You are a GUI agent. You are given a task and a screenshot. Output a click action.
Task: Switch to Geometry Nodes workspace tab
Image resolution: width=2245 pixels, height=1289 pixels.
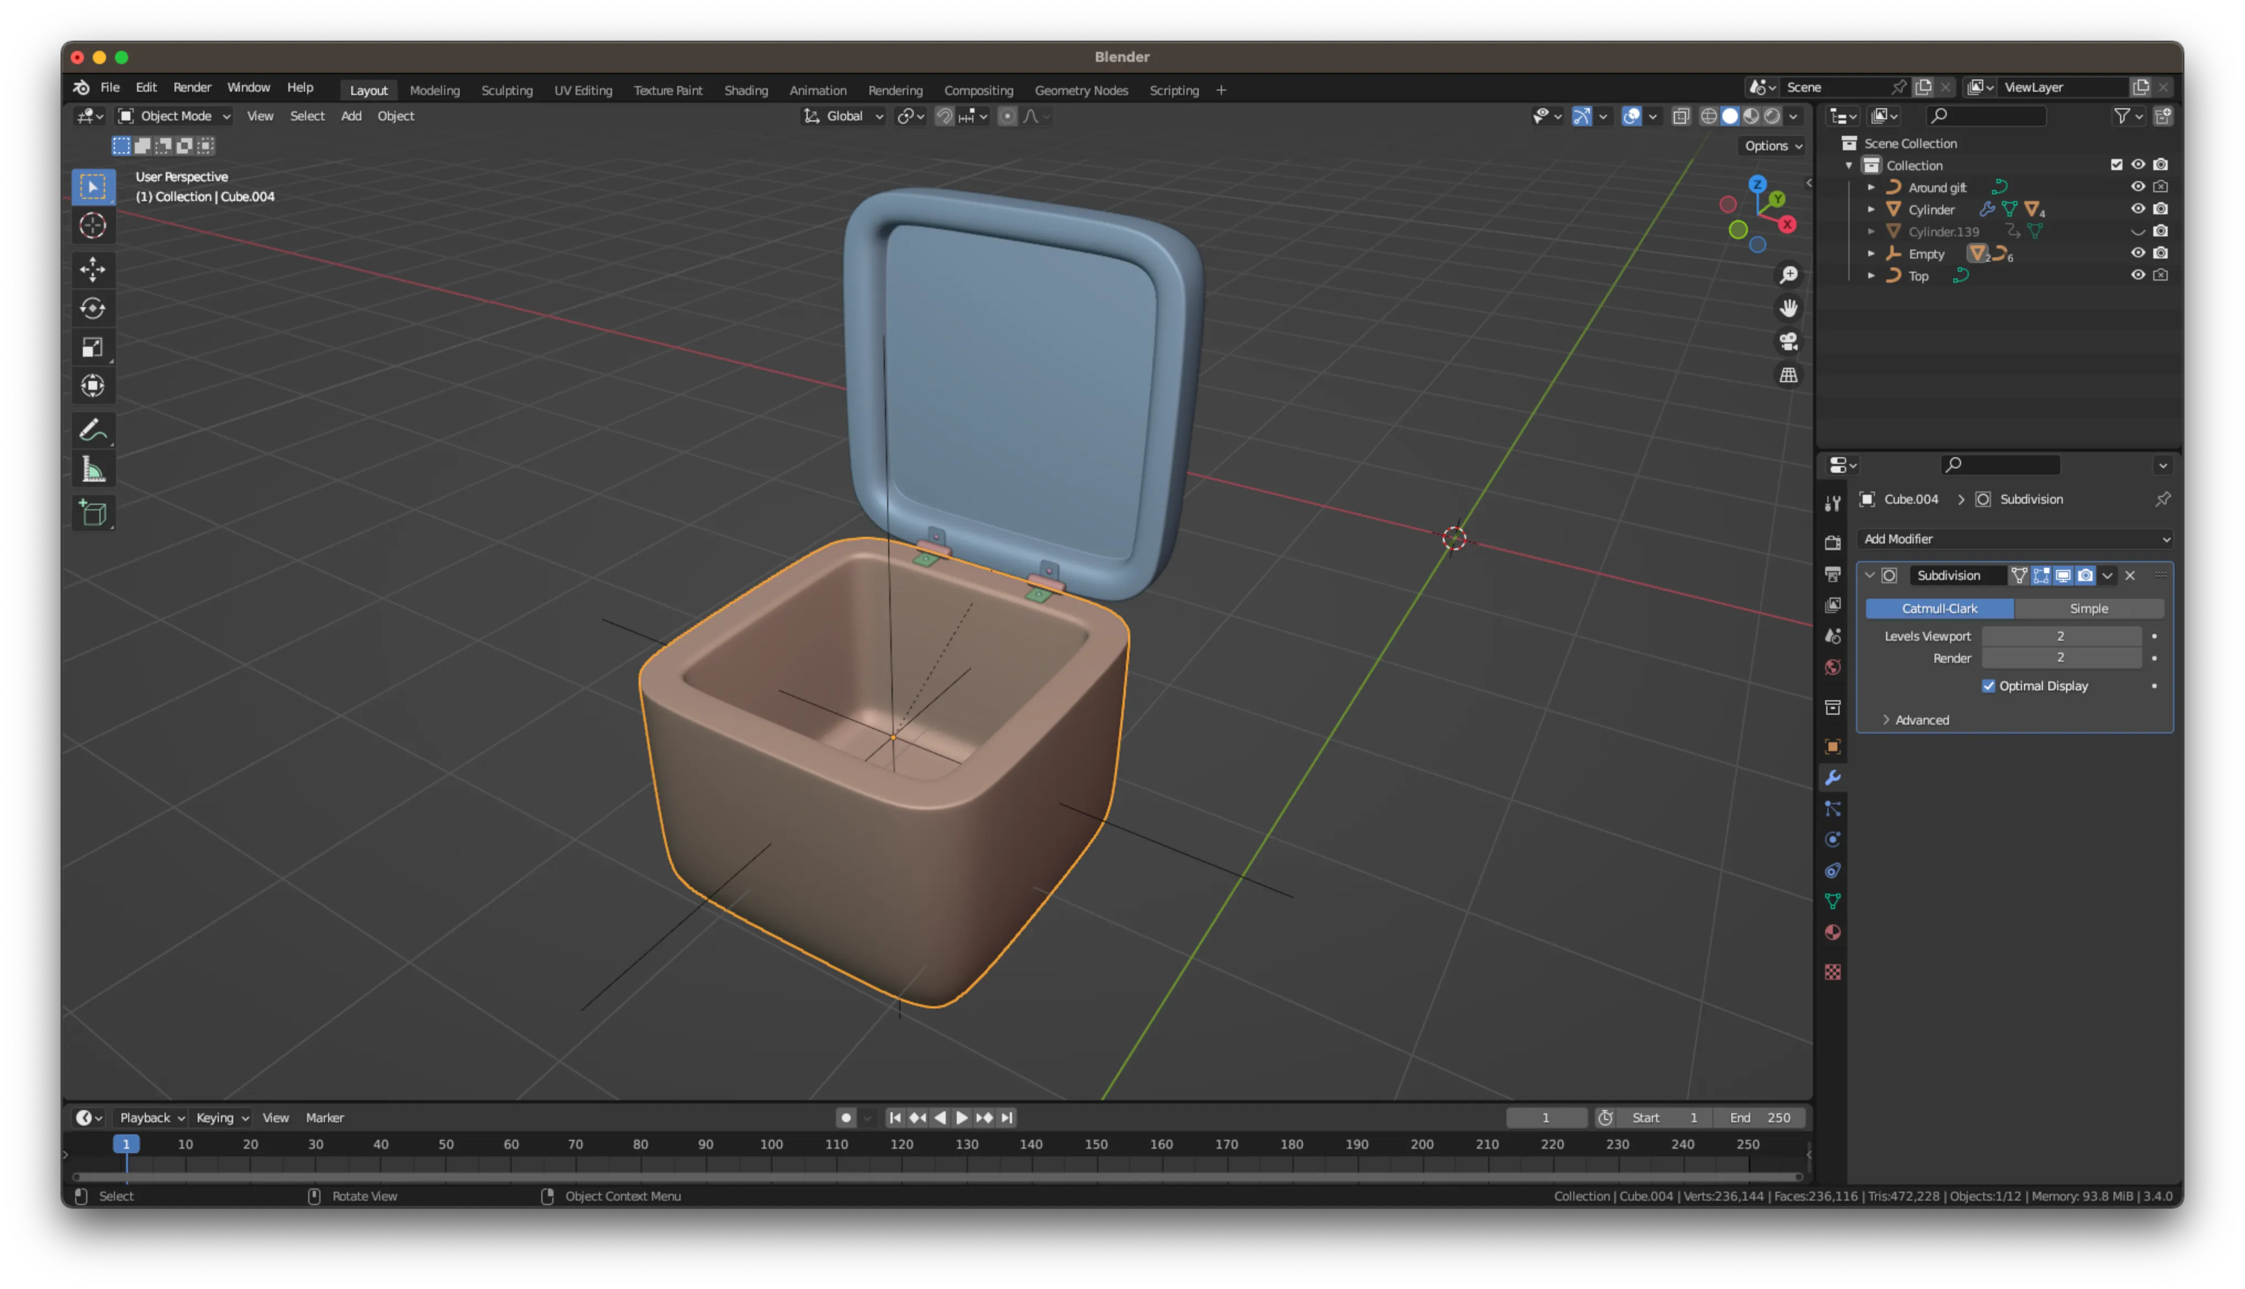pyautogui.click(x=1081, y=91)
